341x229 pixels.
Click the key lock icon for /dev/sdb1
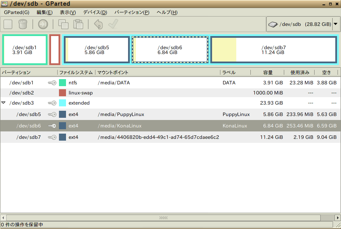coord(52,83)
